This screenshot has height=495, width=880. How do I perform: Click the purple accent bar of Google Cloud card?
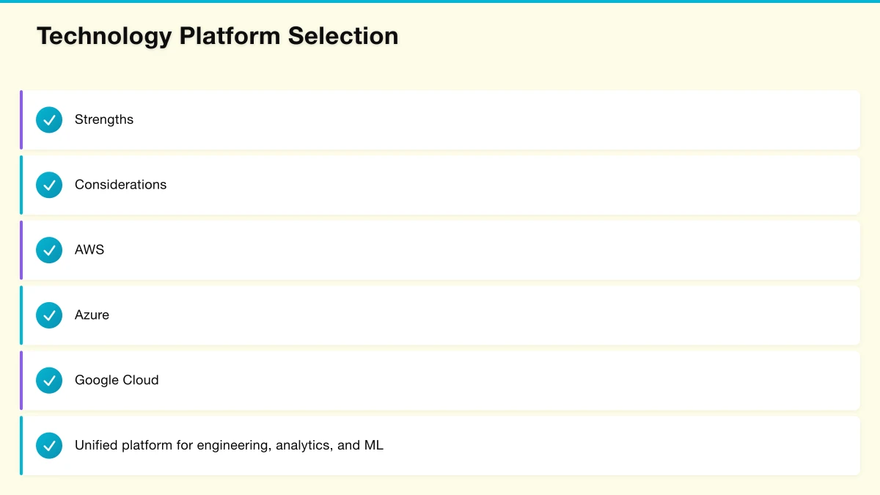(x=21, y=381)
